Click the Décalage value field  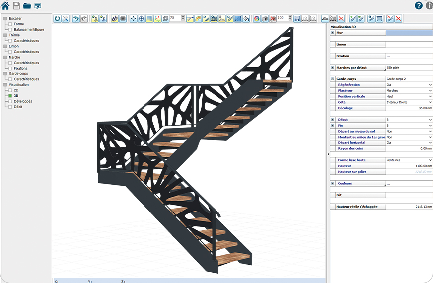pyautogui.click(x=409, y=108)
